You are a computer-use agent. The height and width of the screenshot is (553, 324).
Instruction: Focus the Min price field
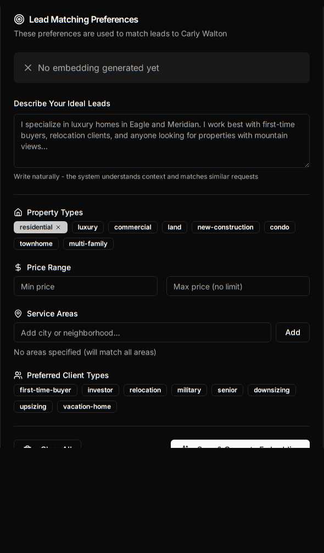(x=86, y=286)
